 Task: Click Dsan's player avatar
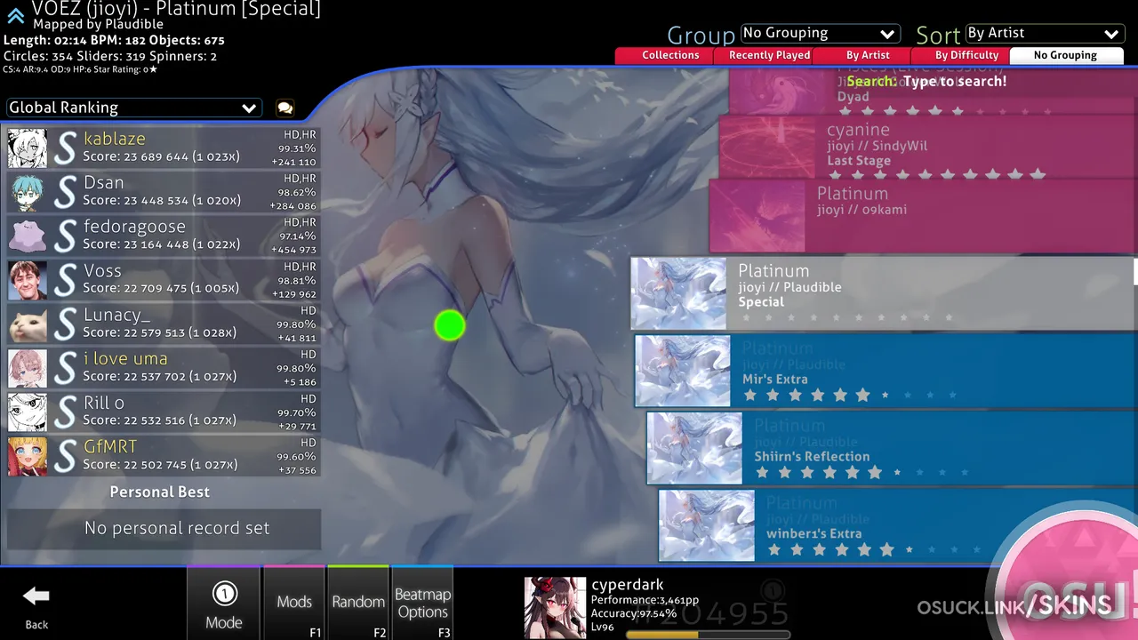pos(28,192)
